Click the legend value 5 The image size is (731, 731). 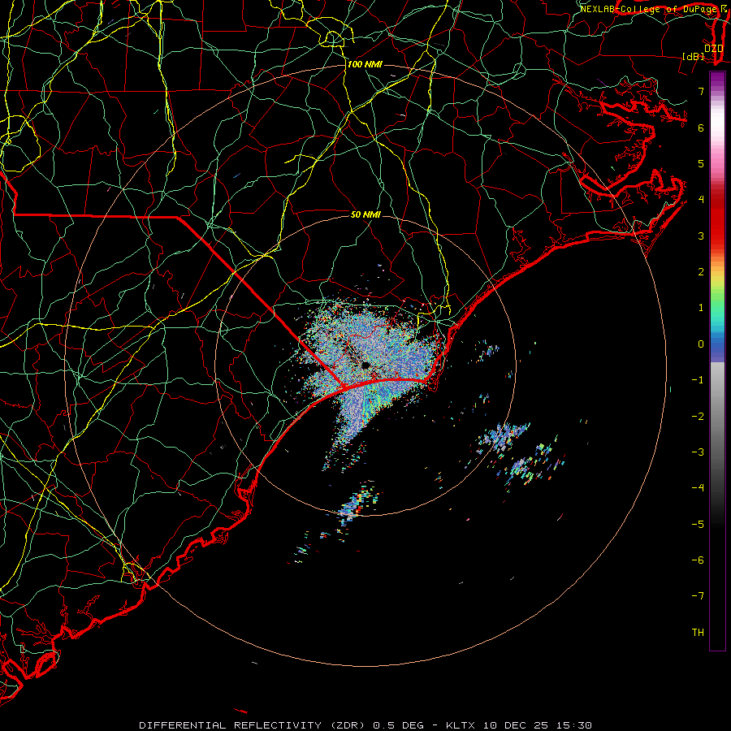click(701, 163)
